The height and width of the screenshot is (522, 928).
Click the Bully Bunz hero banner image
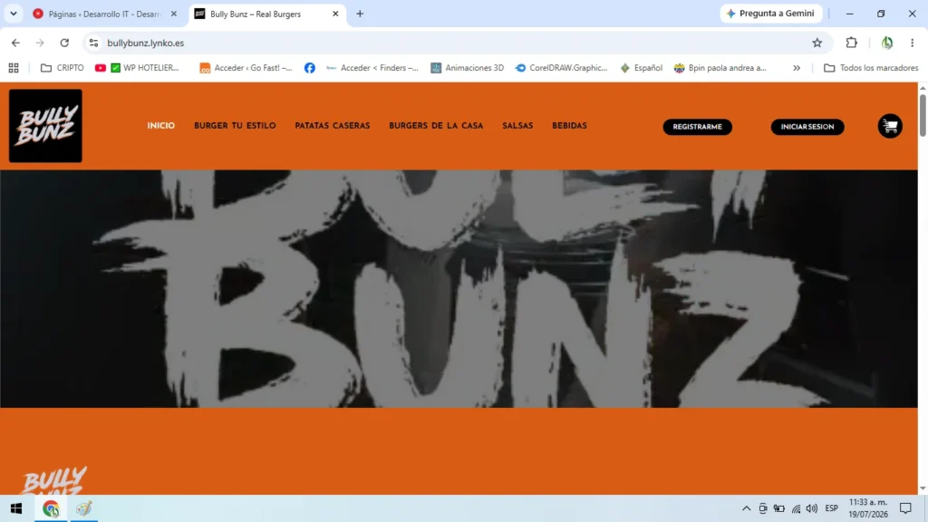(459, 289)
